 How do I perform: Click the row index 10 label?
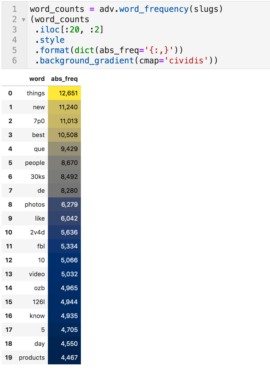point(9,232)
